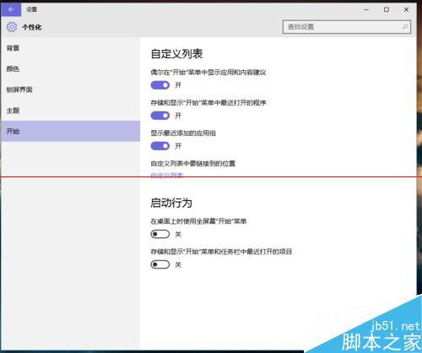
Task: Open the 背景 settings page
Action: pyautogui.click(x=71, y=48)
